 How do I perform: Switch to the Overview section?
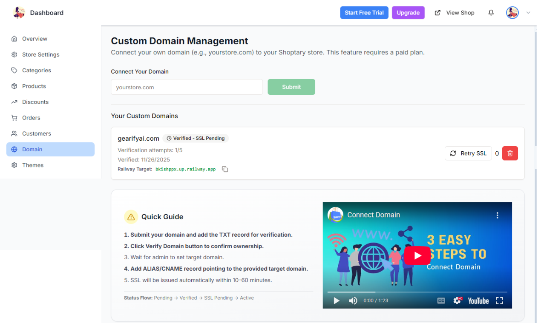click(x=34, y=39)
